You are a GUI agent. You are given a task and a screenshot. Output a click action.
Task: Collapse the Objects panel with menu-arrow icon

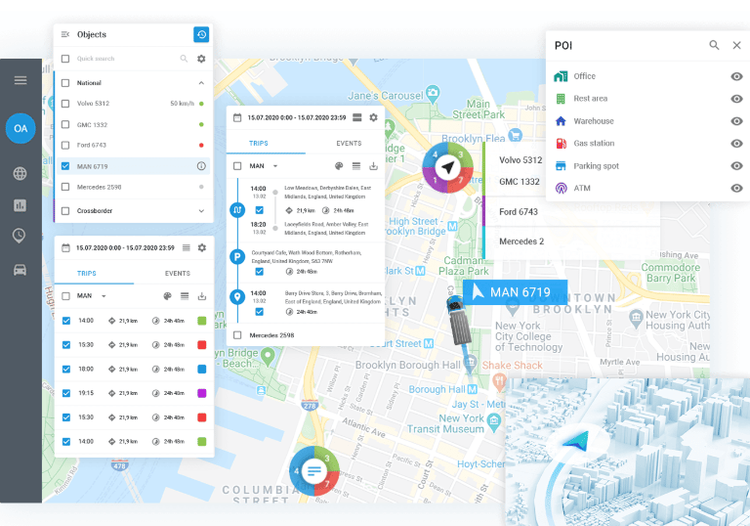65,34
